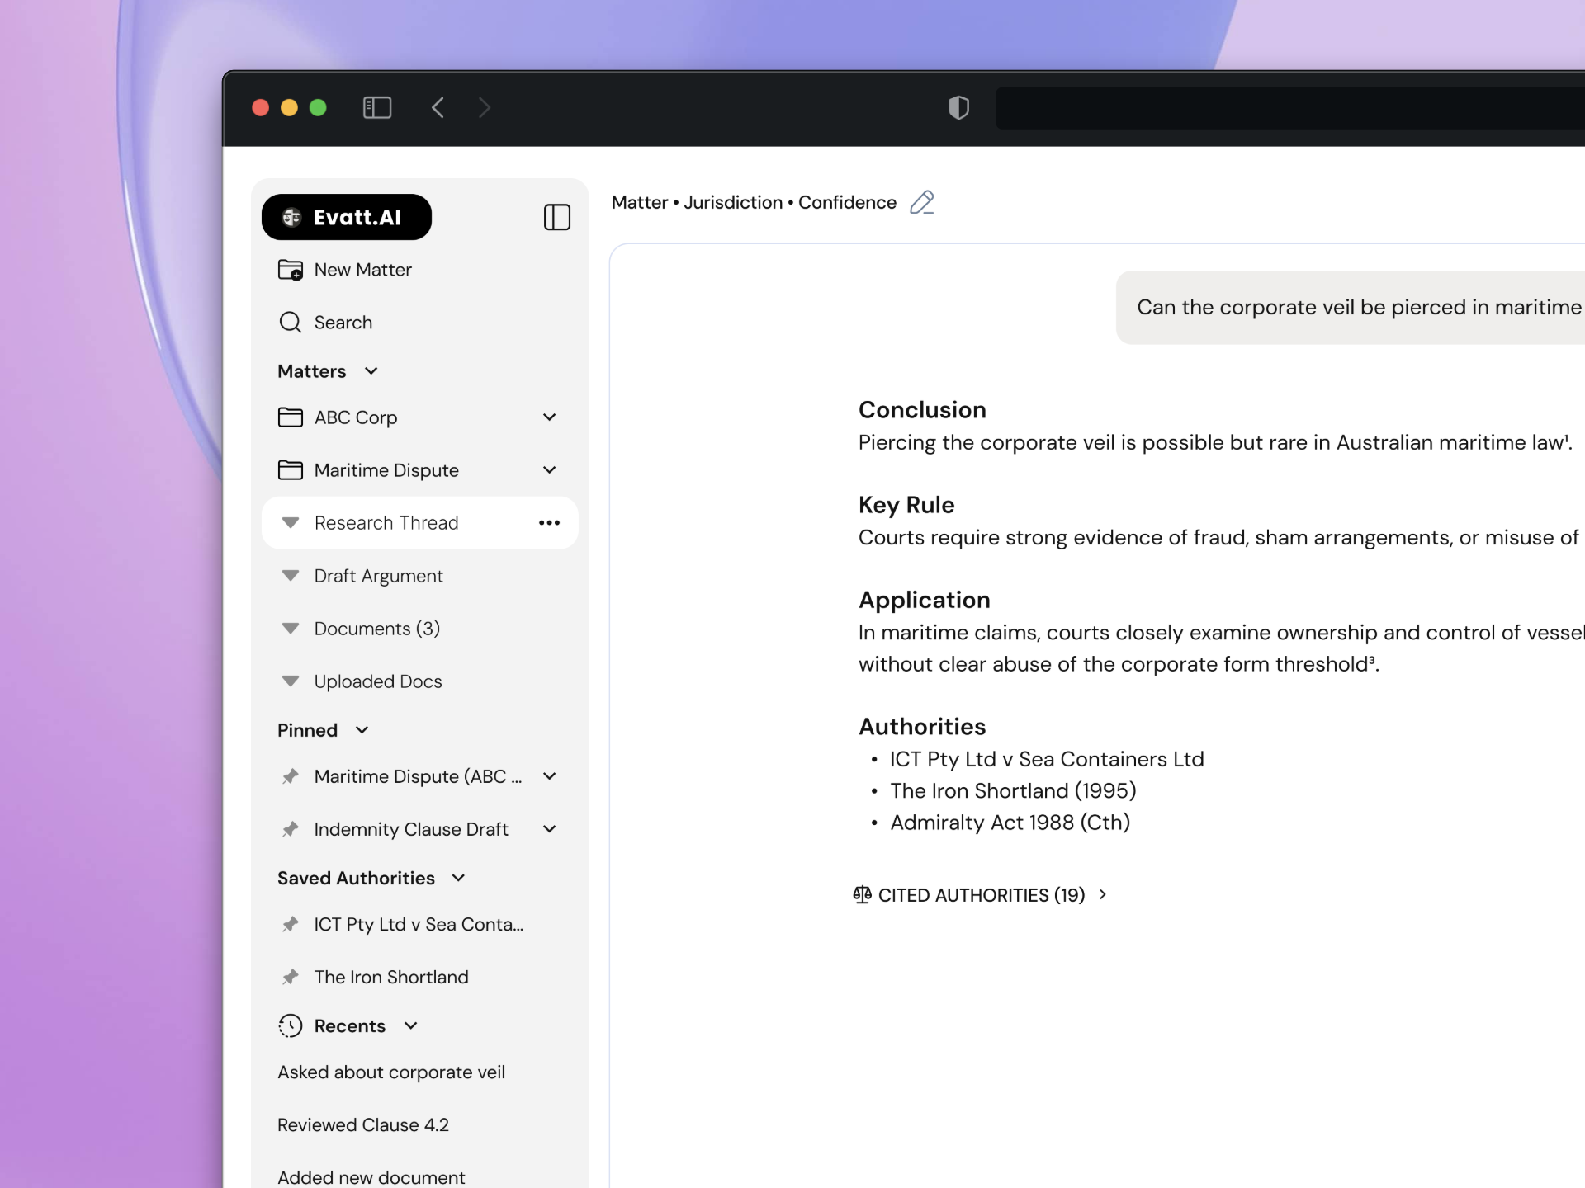
Task: Click the Matter • Jurisdiction • Confidence title
Action: (754, 202)
